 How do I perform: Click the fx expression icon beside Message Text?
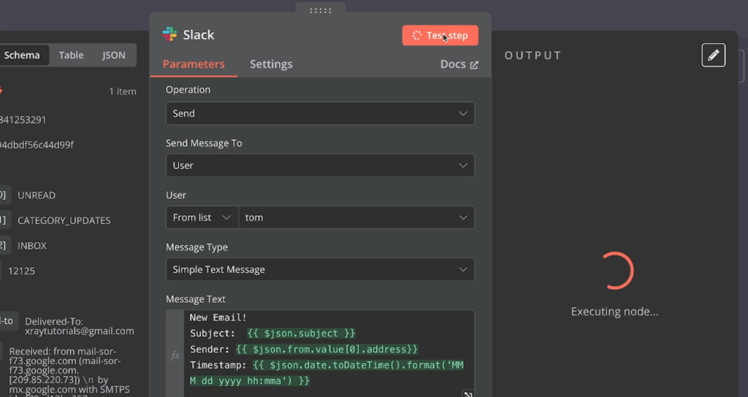click(x=175, y=355)
